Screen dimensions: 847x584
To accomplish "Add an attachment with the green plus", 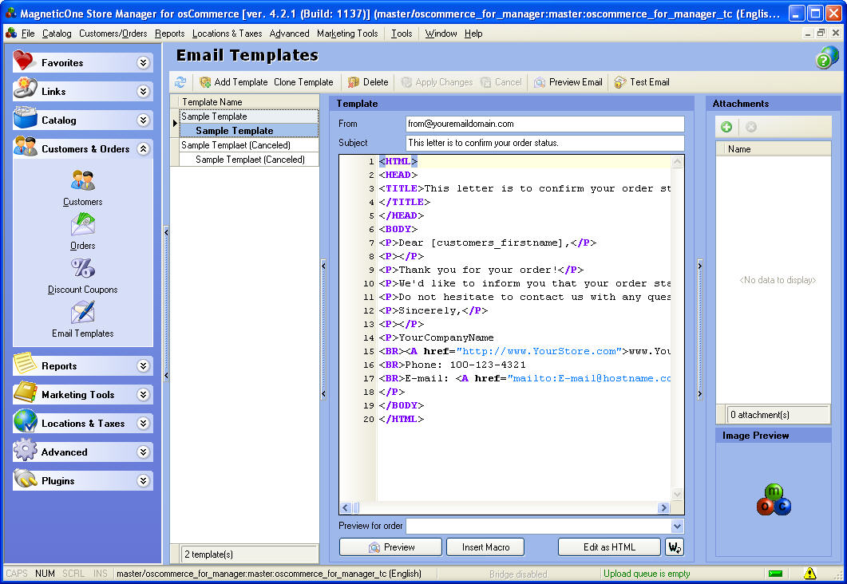I will click(x=726, y=127).
